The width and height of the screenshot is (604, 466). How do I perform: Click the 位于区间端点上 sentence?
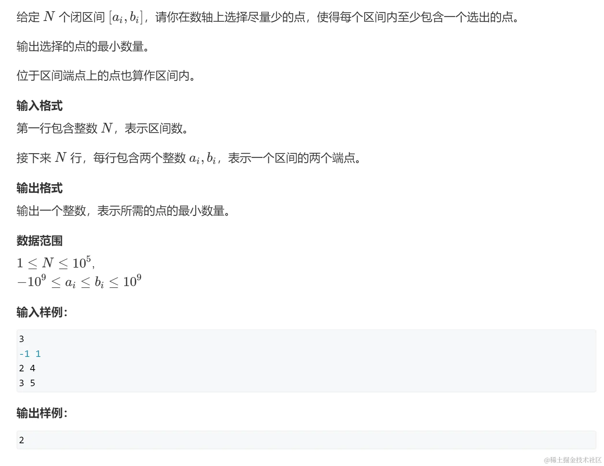106,76
